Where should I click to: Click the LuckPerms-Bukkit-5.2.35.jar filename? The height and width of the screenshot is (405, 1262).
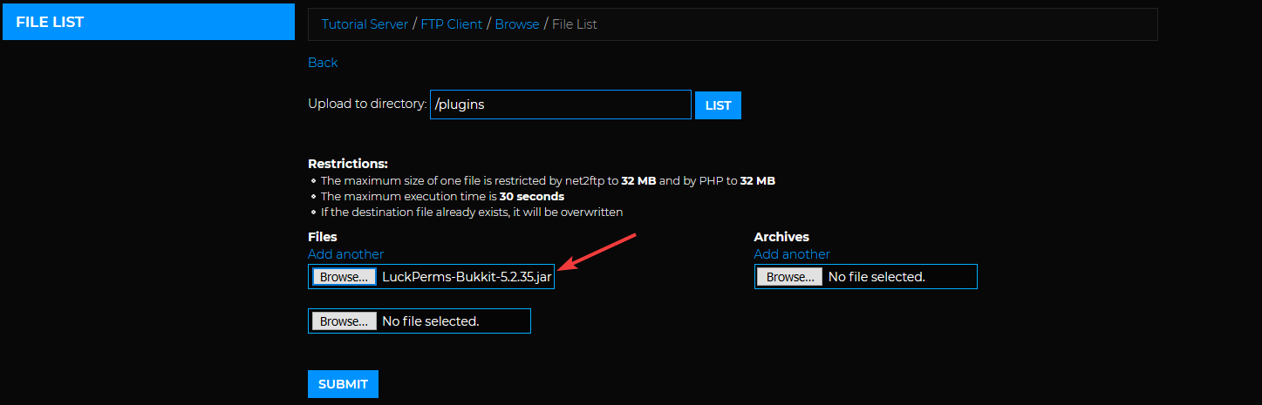(x=467, y=277)
